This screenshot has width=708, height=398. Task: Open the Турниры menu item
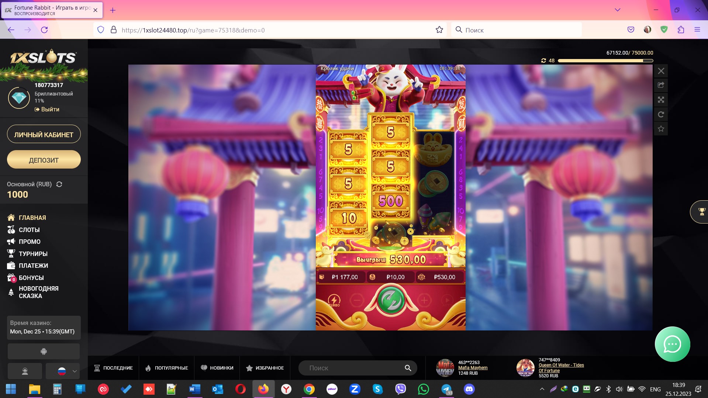point(33,254)
